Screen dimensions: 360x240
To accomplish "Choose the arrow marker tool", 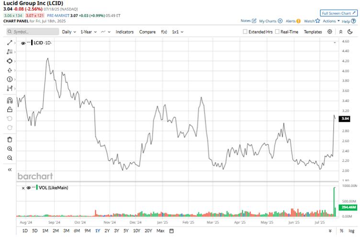I will [x=10, y=70].
